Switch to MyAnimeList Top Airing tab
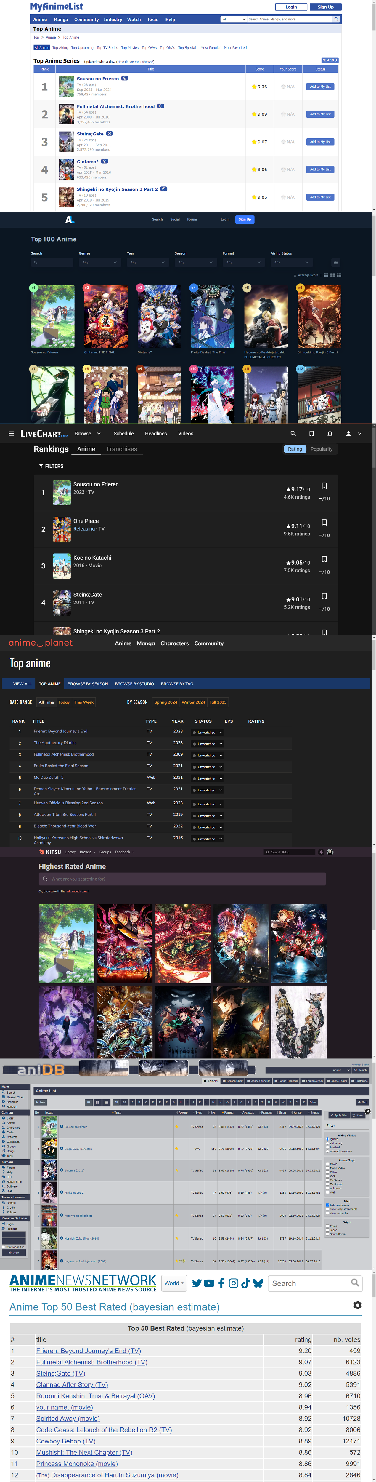This screenshot has width=376, height=1482. (x=60, y=48)
